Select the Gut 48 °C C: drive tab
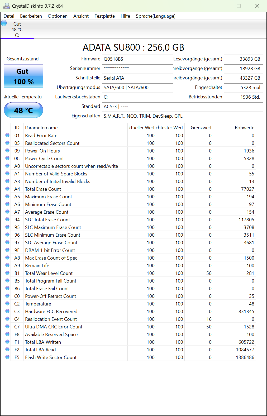Viewport: 267px width, 416px height. pos(17,29)
